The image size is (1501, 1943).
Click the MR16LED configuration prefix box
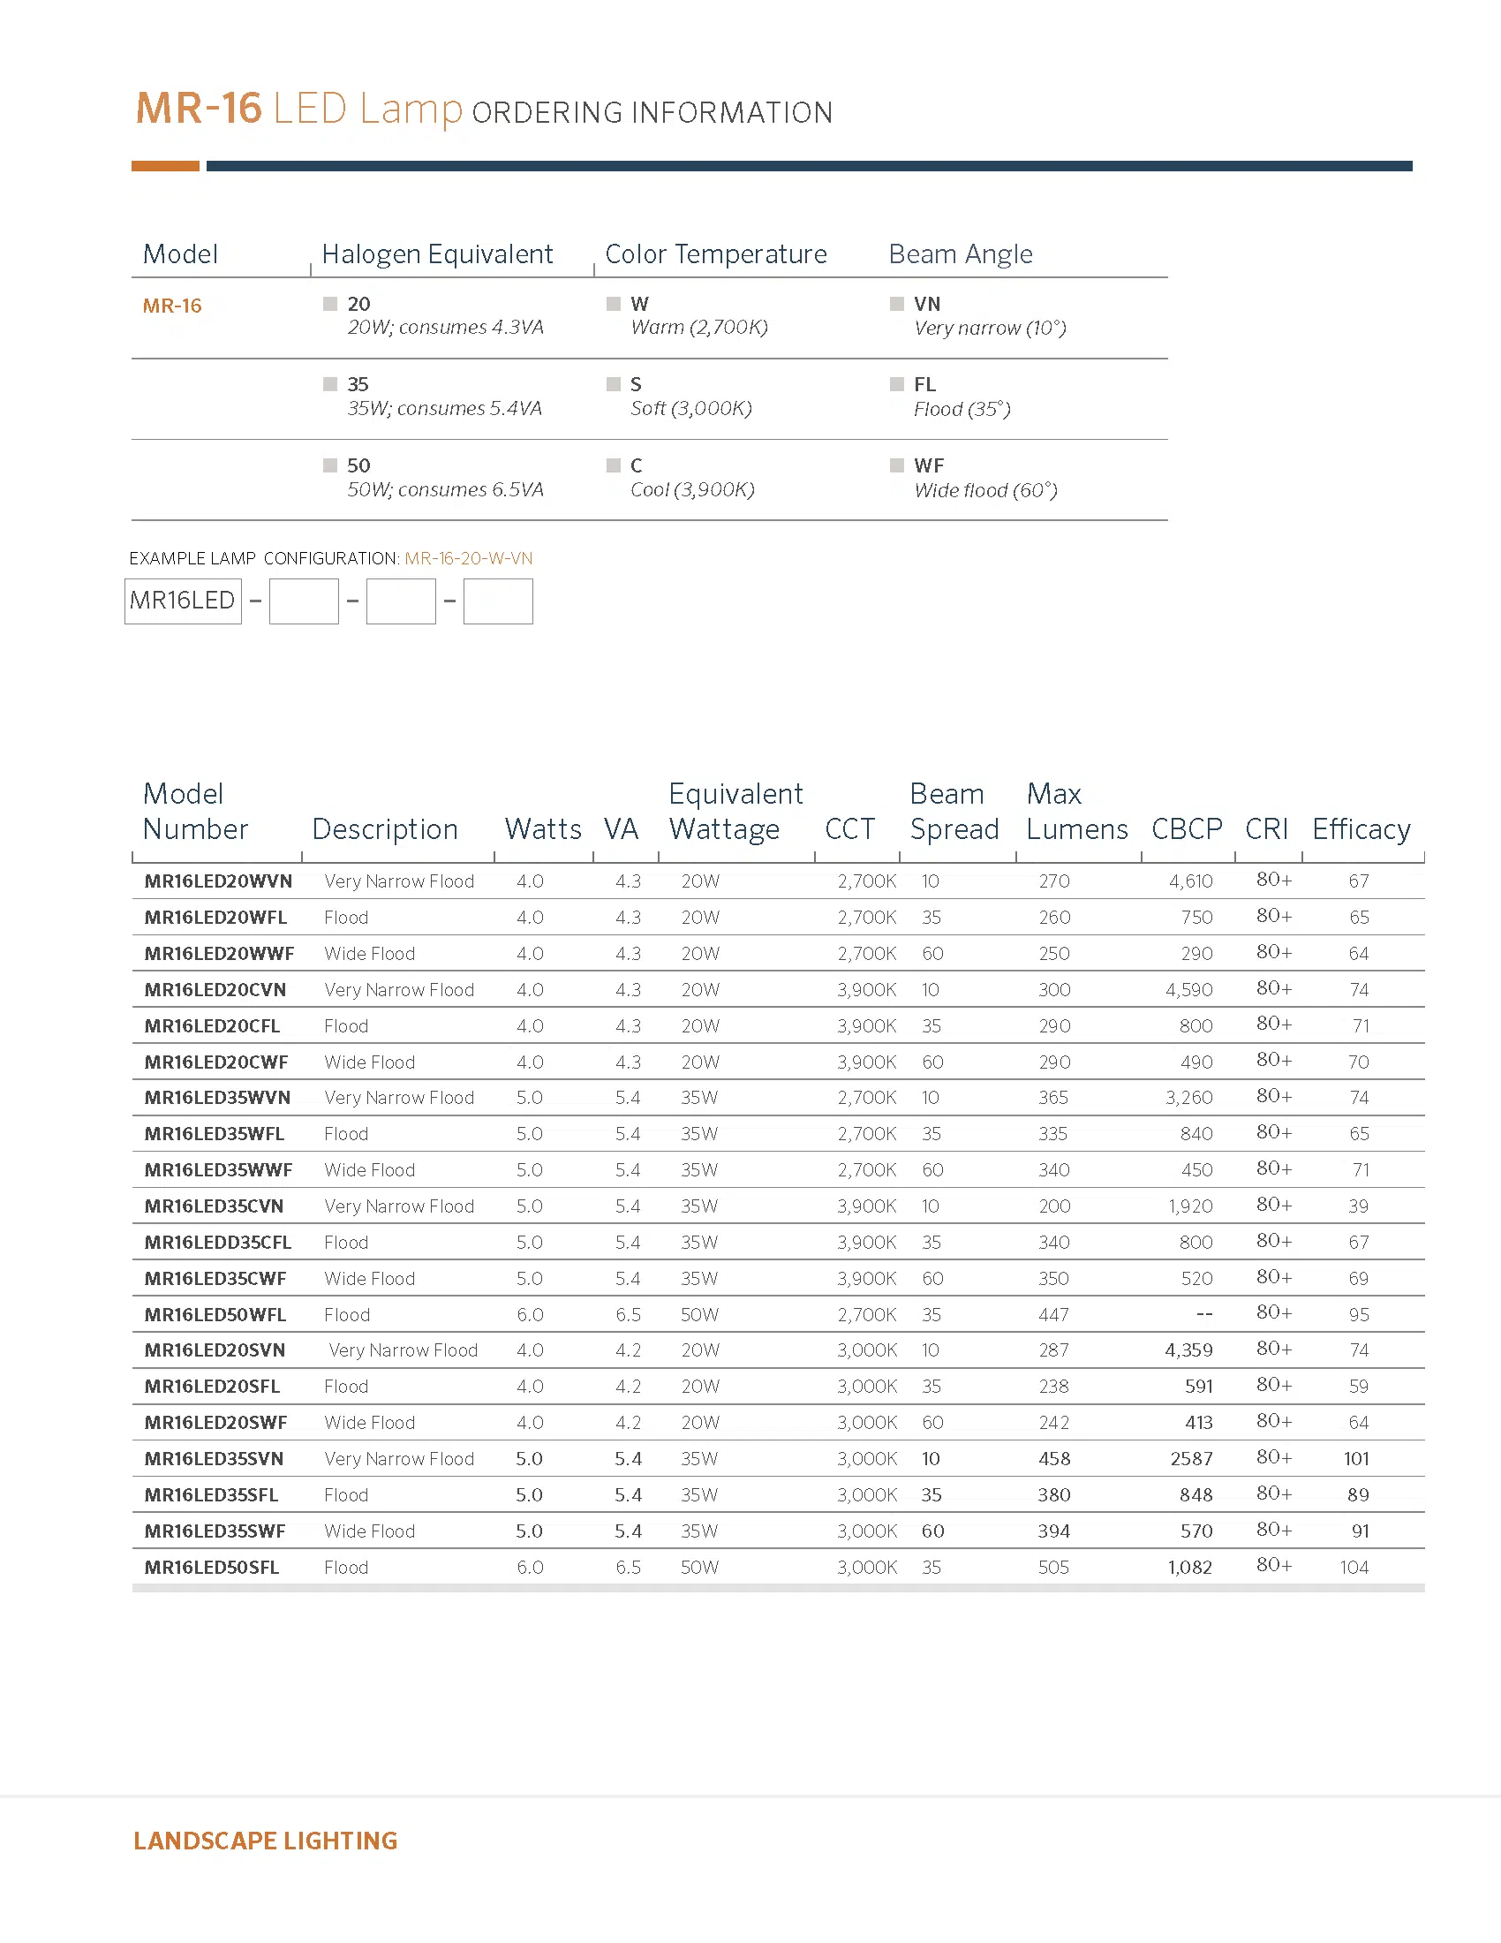tap(183, 601)
